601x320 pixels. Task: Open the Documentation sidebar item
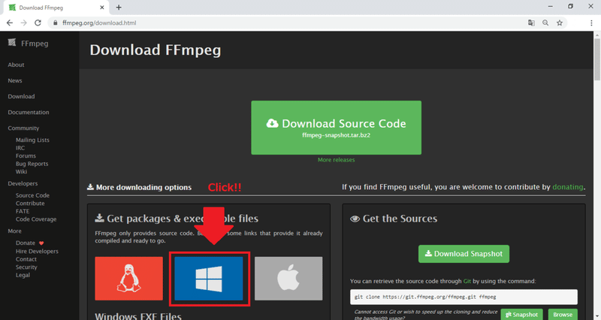point(29,112)
